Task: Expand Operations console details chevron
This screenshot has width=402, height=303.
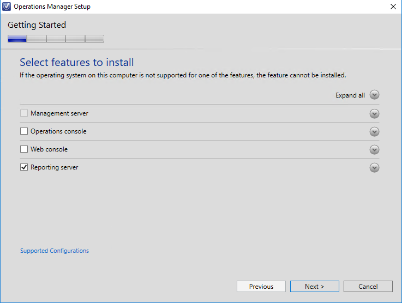Action: pyautogui.click(x=374, y=131)
